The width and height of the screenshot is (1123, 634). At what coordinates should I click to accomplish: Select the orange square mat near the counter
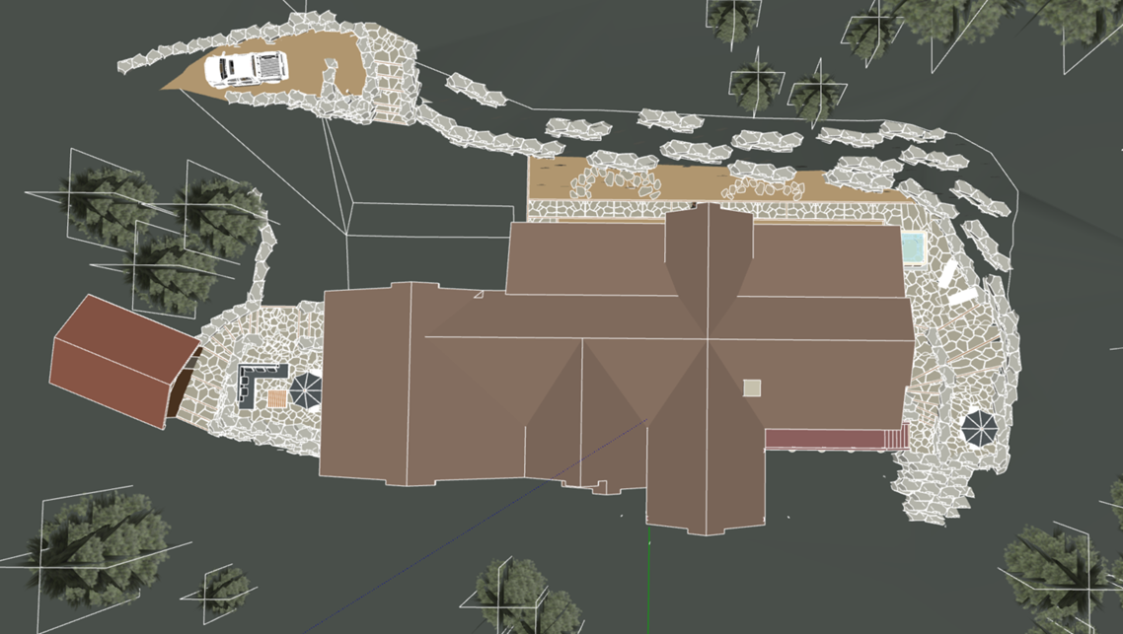tap(277, 398)
